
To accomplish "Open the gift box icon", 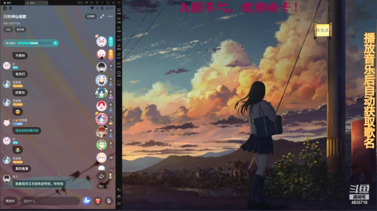I will [x=97, y=201].
